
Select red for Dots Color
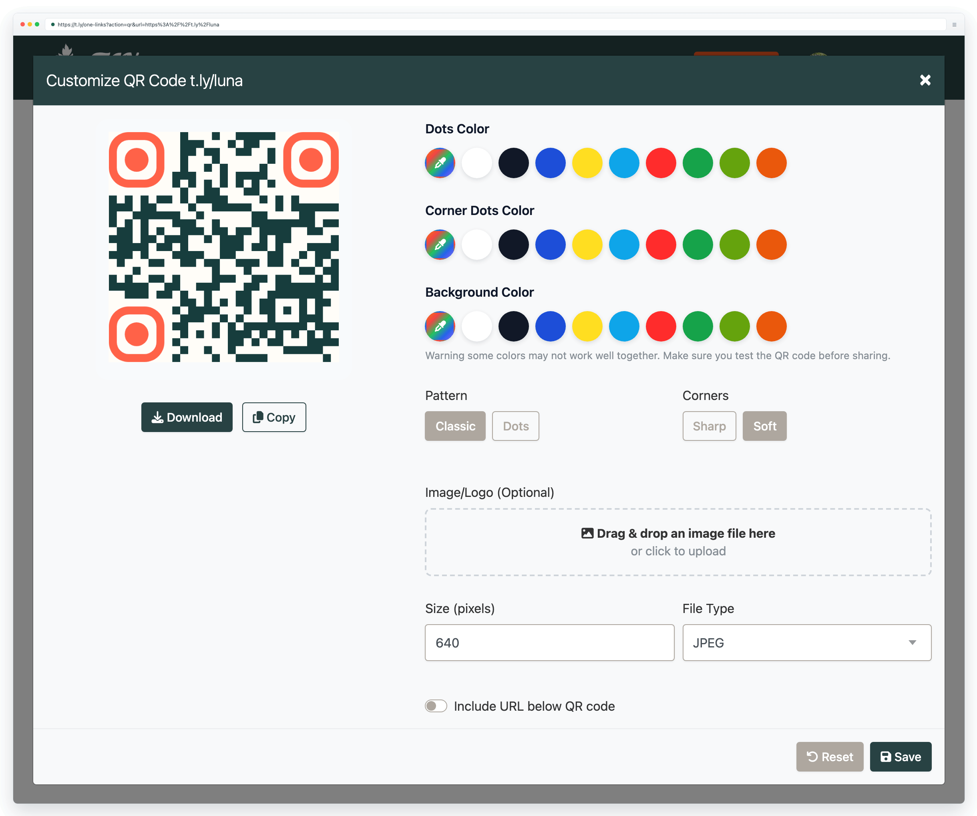[661, 163]
